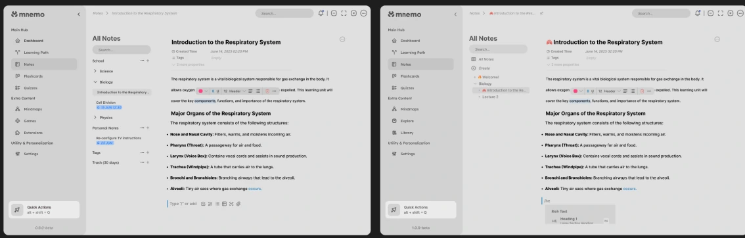Open more options in right floating toolbar
This screenshot has width=745, height=238.
[x=650, y=91]
